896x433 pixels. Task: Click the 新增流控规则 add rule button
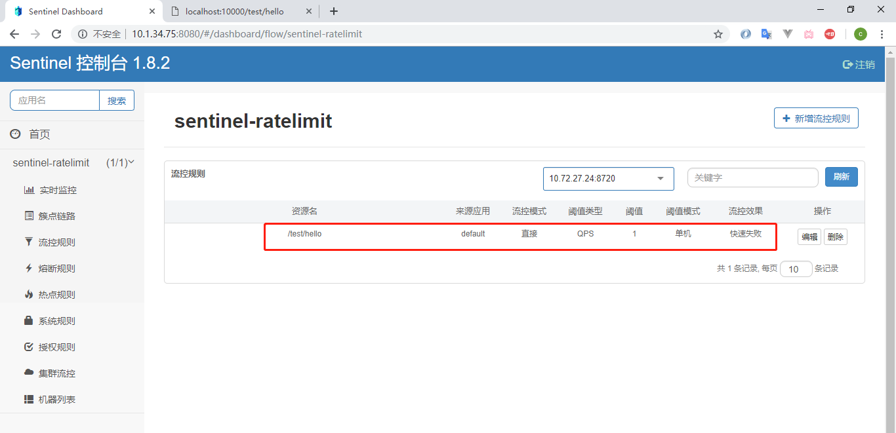point(816,118)
